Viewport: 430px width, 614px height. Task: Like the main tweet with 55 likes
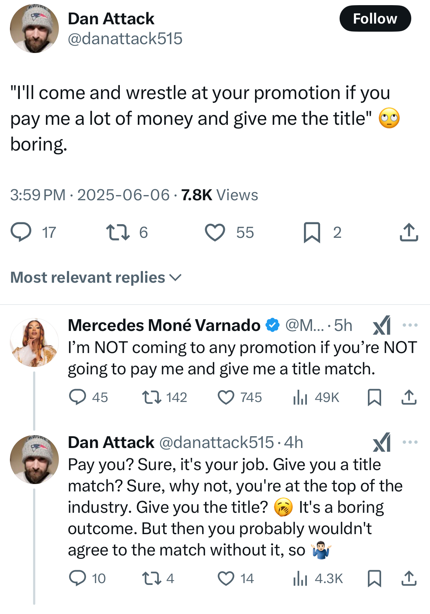[215, 232]
